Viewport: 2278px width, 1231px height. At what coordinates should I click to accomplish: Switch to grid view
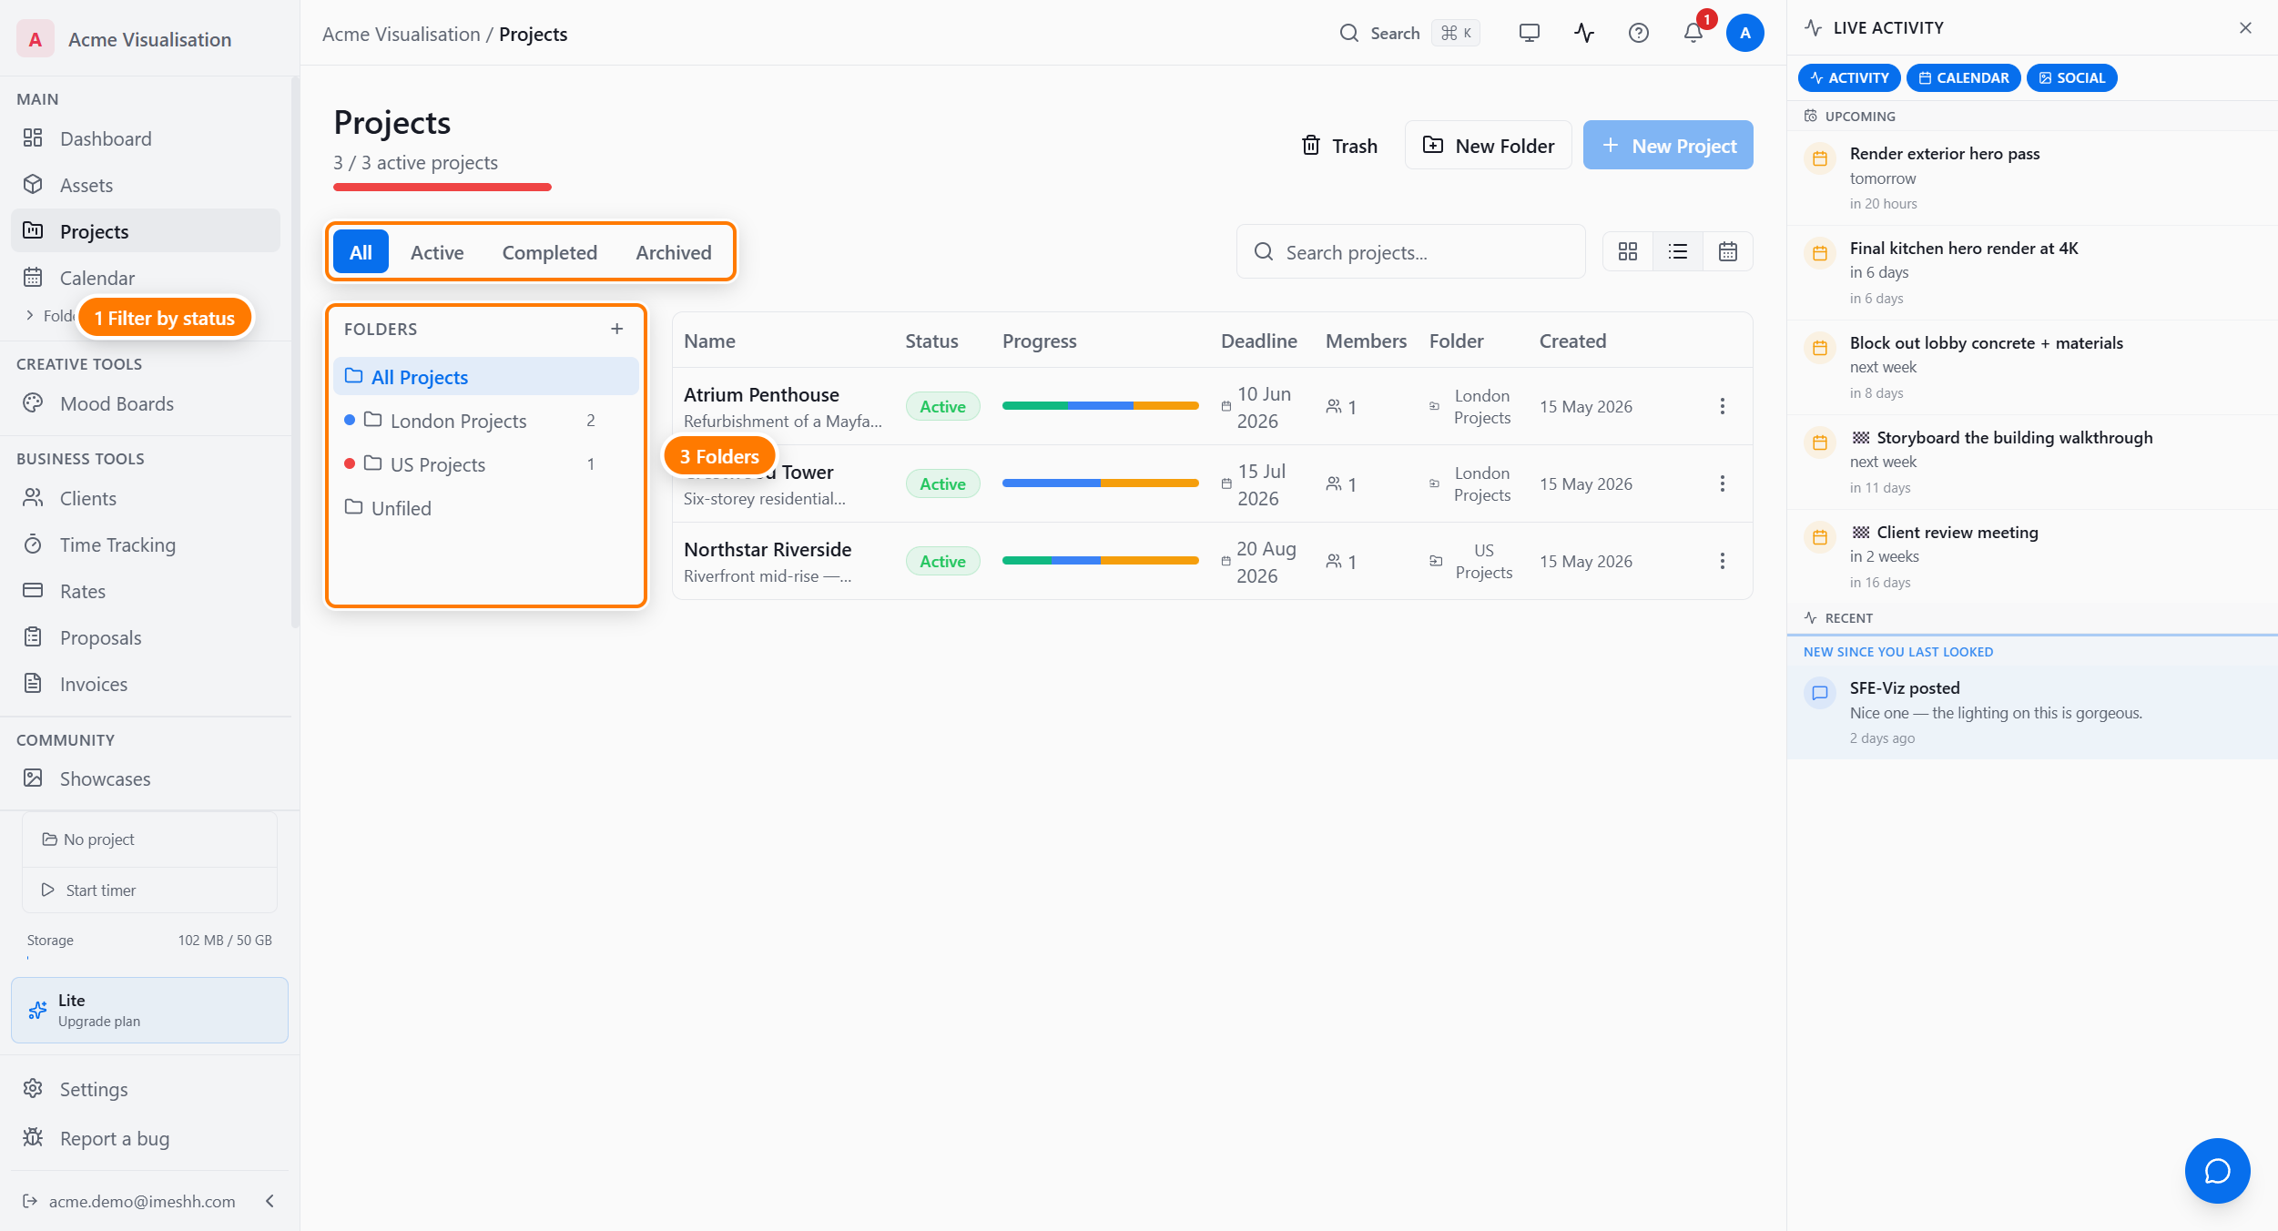click(1628, 251)
